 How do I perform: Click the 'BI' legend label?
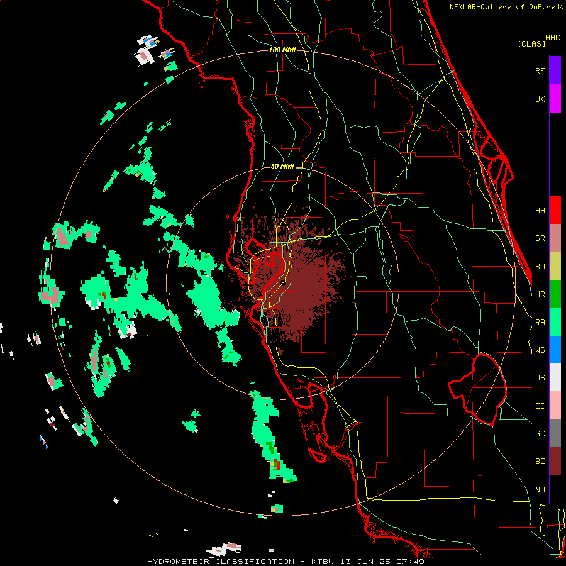540,462
